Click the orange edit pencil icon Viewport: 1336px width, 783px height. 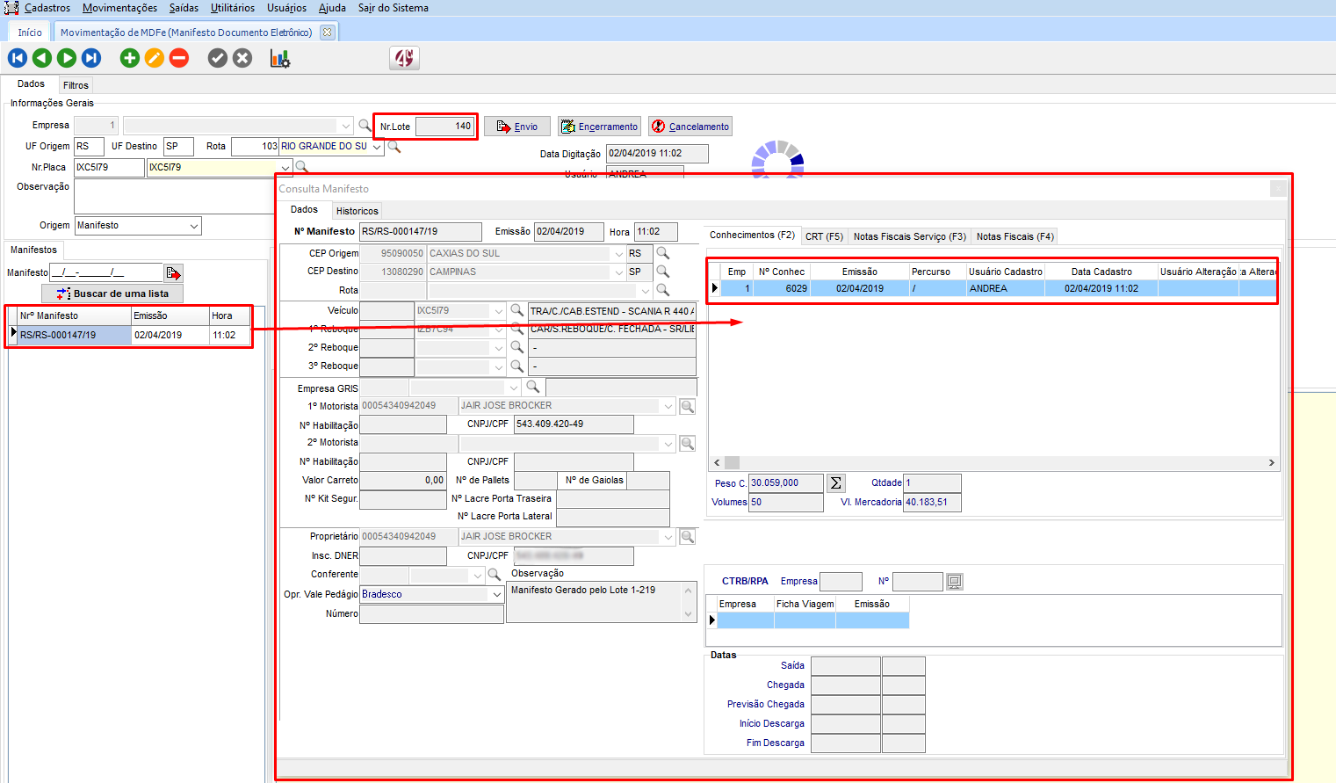[155, 58]
